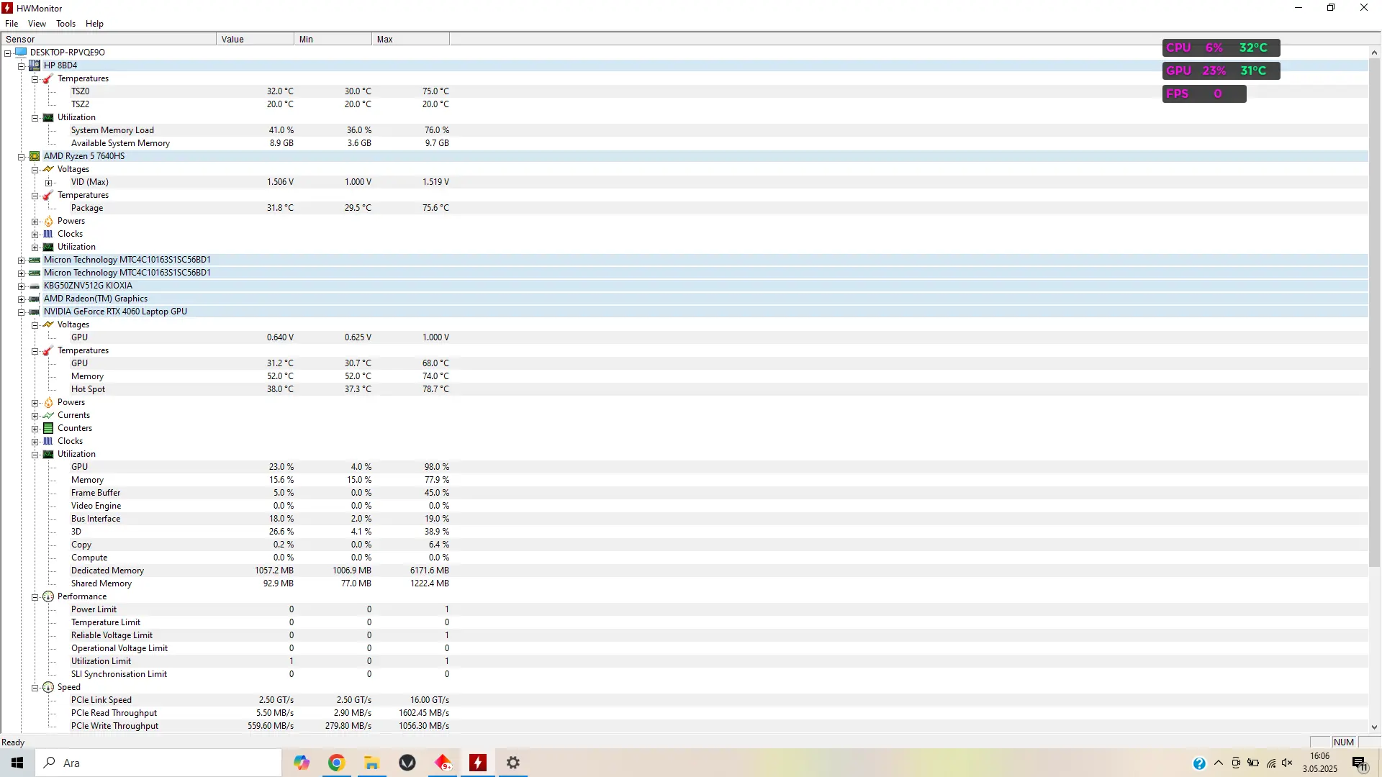
Task: Collapse the AMD Ryzen 5 7640HS node
Action: click(22, 156)
